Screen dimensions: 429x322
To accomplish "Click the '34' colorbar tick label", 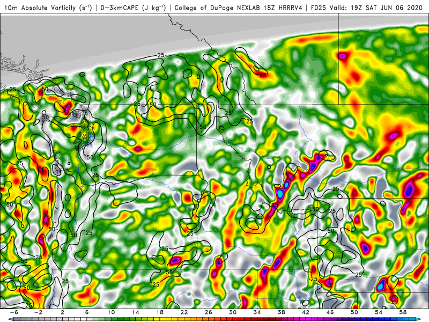I will [257, 312].
